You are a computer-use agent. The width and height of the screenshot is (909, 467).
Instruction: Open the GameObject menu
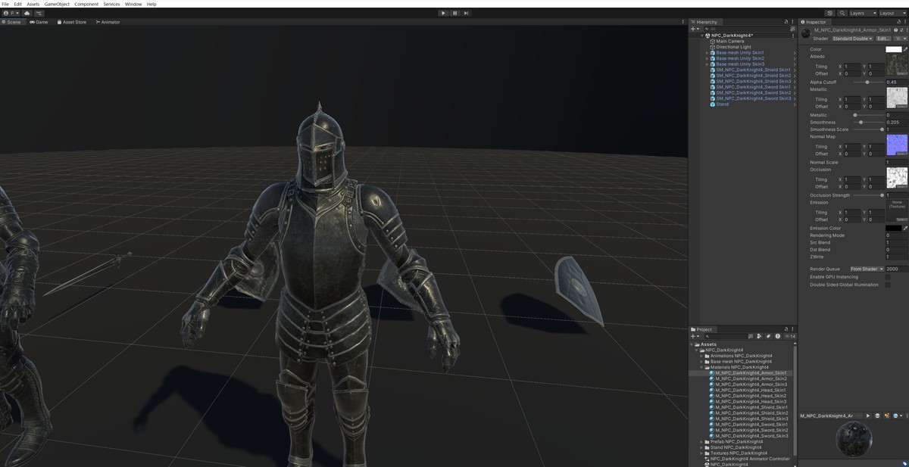[57, 4]
